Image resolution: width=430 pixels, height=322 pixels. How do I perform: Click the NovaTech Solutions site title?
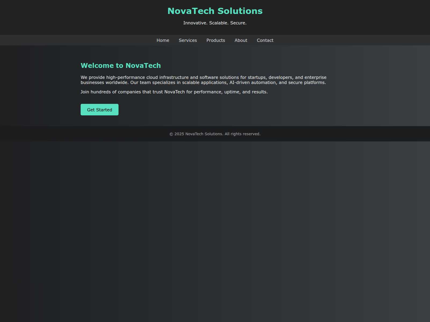pos(215,11)
